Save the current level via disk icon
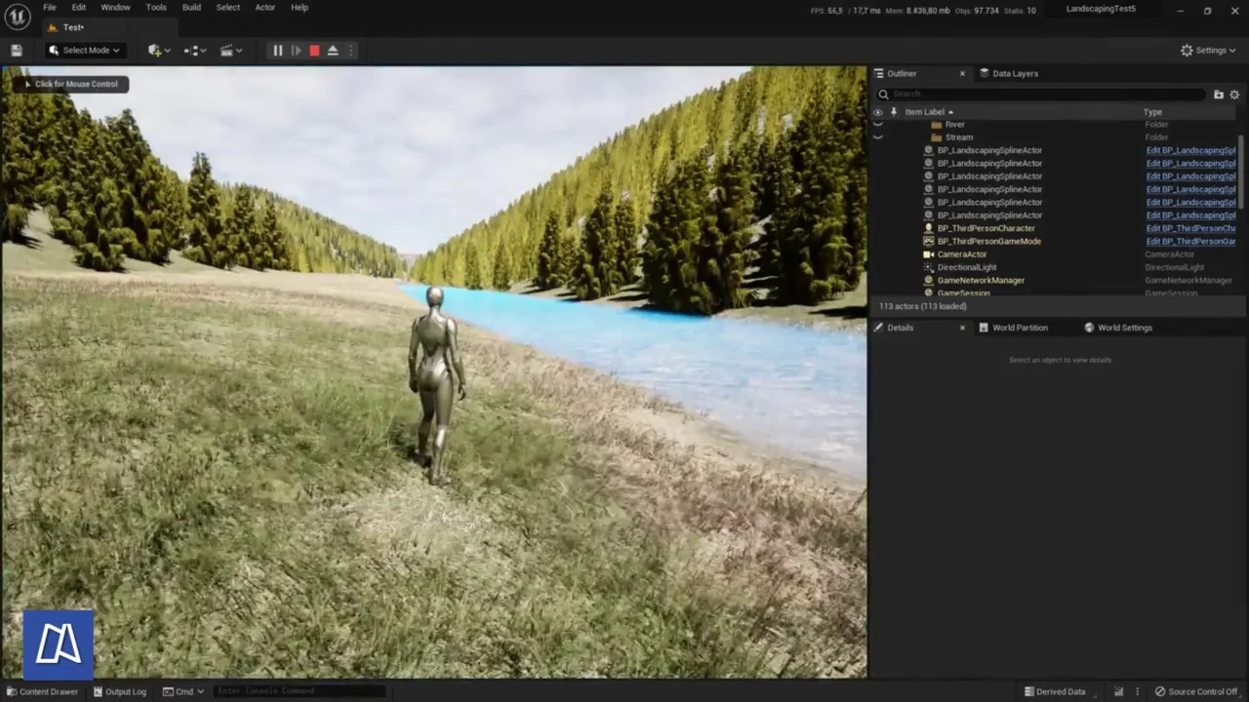1249x702 pixels. coord(17,51)
